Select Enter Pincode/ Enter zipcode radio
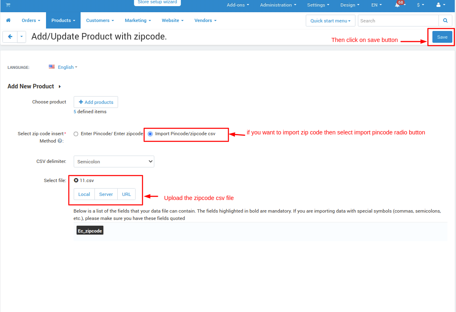456x312 pixels. [x=76, y=134]
